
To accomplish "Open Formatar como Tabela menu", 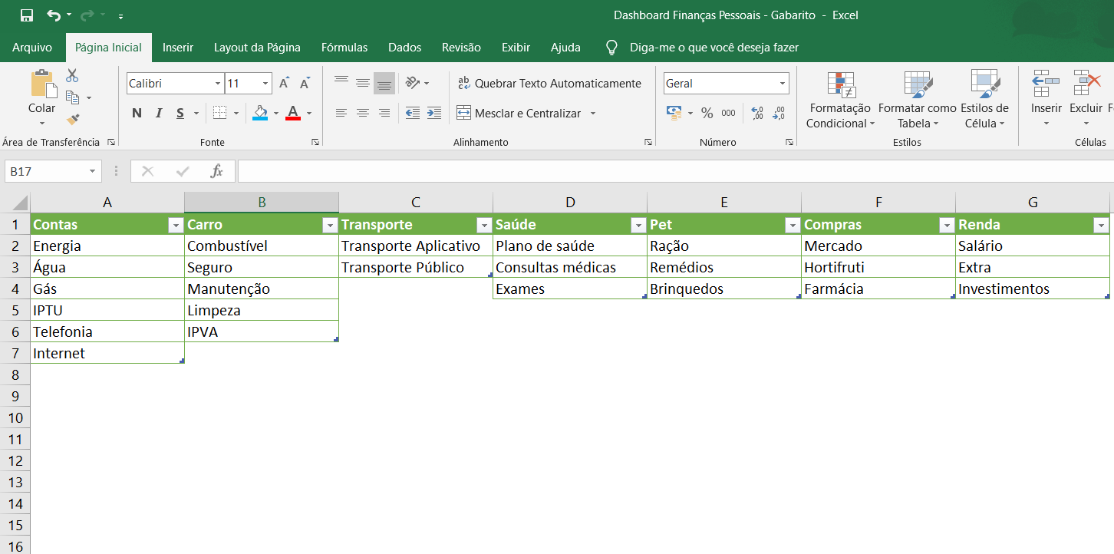I will click(x=917, y=101).
